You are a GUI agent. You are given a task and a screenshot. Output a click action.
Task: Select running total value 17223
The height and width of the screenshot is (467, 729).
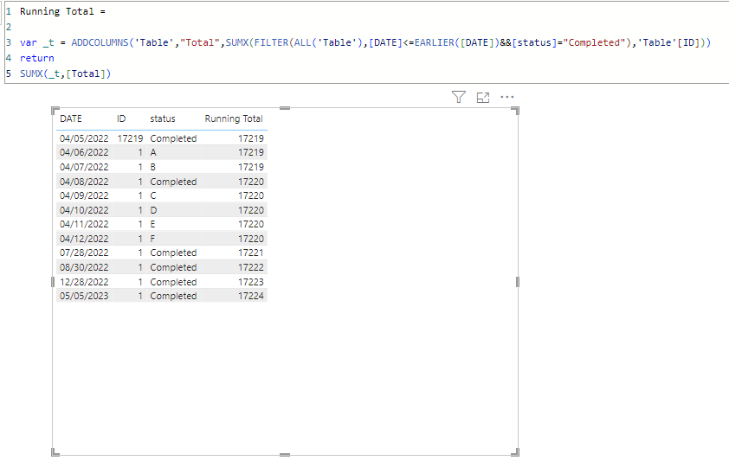pyautogui.click(x=251, y=282)
